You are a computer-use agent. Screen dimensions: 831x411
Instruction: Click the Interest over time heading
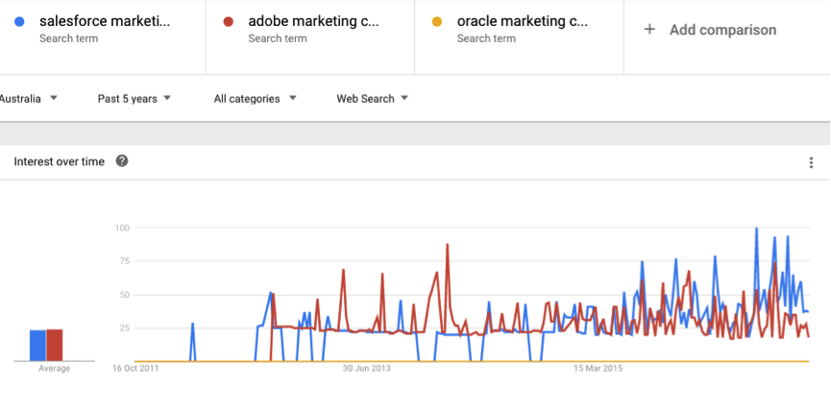pyautogui.click(x=60, y=161)
